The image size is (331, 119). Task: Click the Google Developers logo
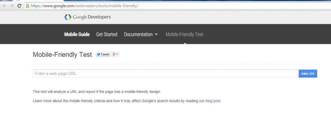click(x=87, y=17)
